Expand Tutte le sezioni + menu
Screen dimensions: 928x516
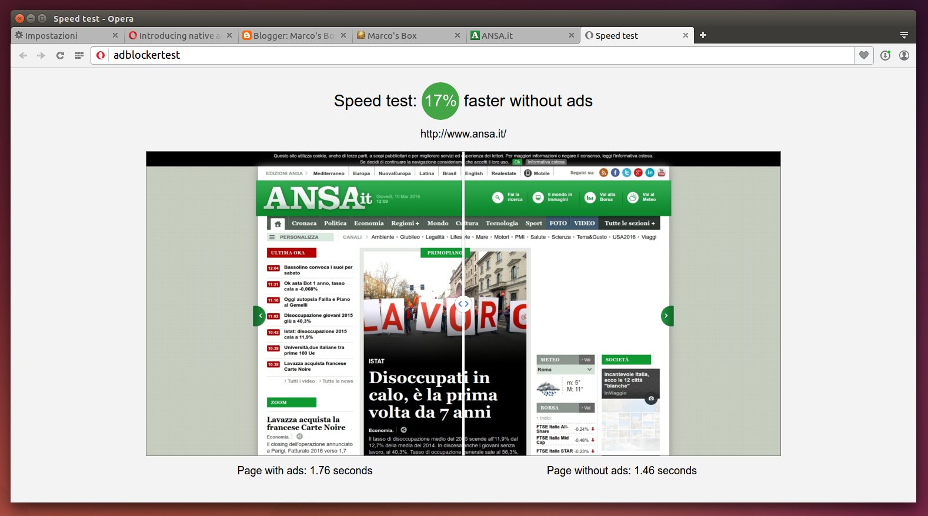630,223
